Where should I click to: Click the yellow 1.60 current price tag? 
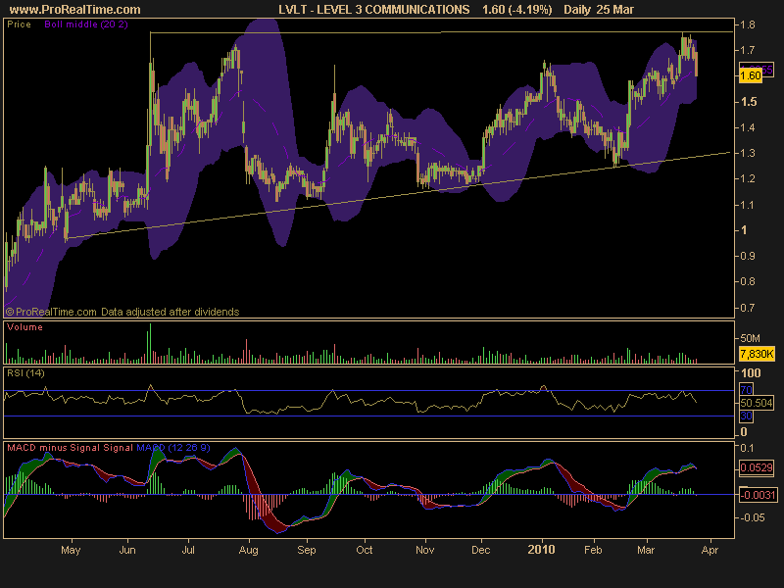point(750,75)
